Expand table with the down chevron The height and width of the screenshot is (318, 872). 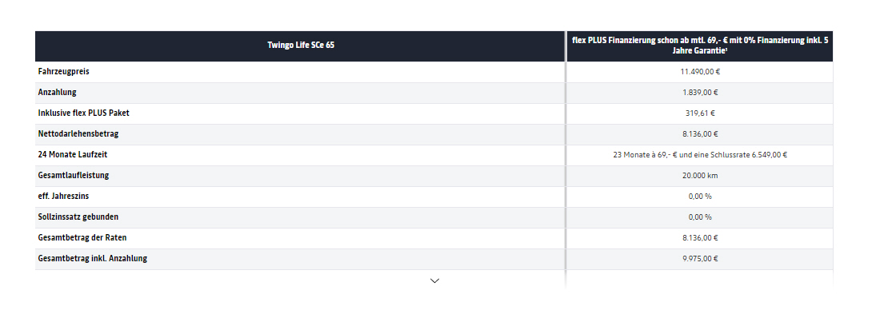pyautogui.click(x=435, y=280)
